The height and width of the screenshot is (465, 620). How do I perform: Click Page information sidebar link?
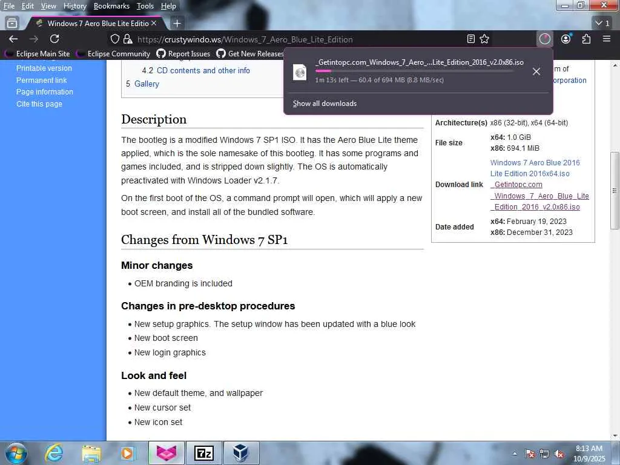45,92
